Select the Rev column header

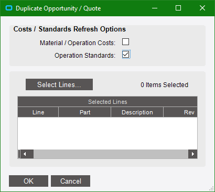[x=180, y=112]
